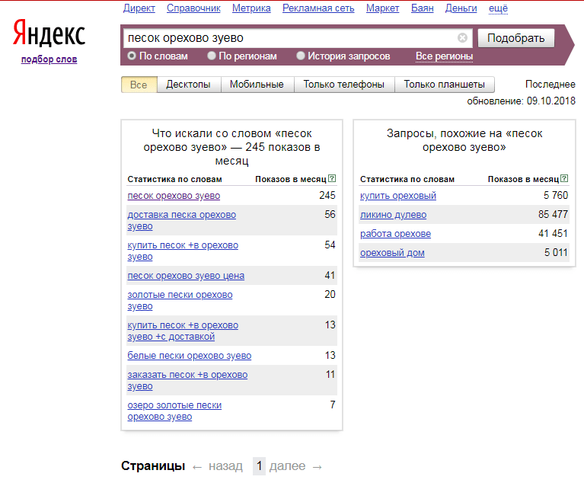Image resolution: width=584 pixels, height=499 pixels.
Task: Open the 'Метрика' link in top navigation
Action: pos(251,8)
